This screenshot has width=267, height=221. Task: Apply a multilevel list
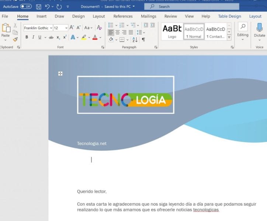click(133, 25)
